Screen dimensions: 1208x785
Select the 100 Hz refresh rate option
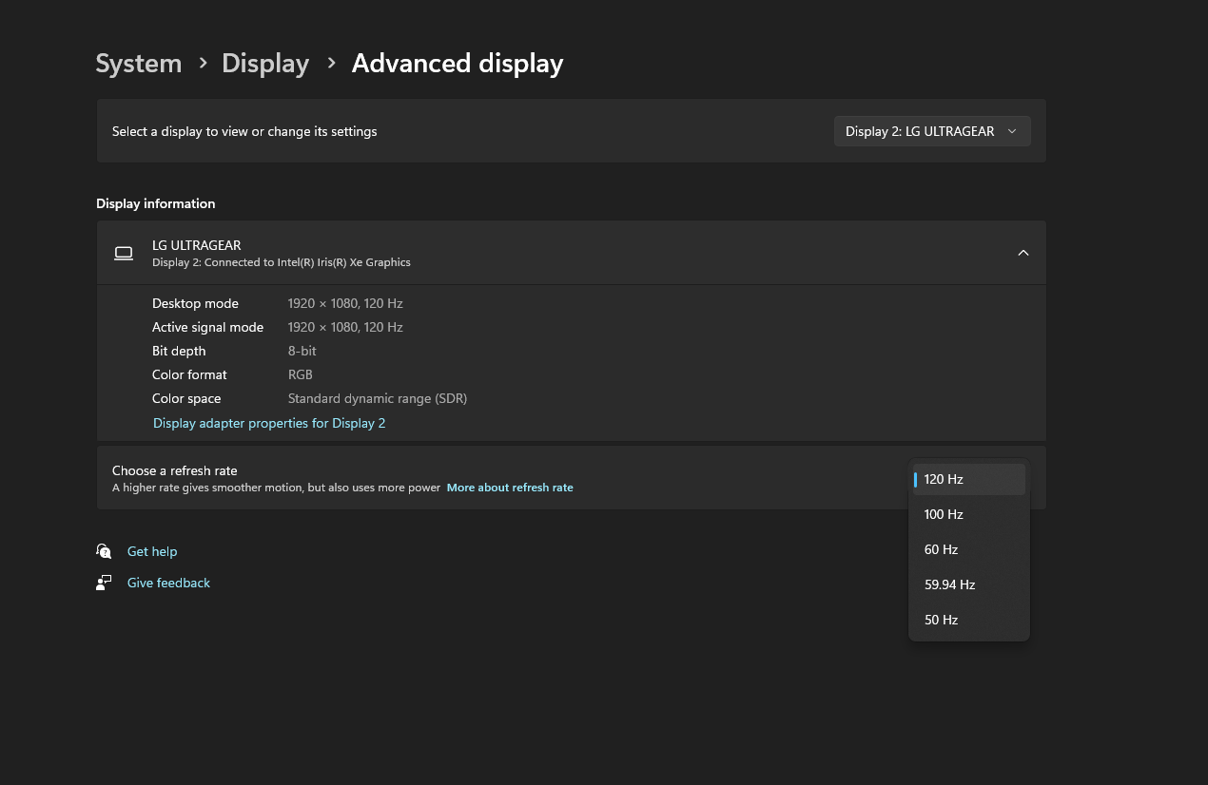968,514
